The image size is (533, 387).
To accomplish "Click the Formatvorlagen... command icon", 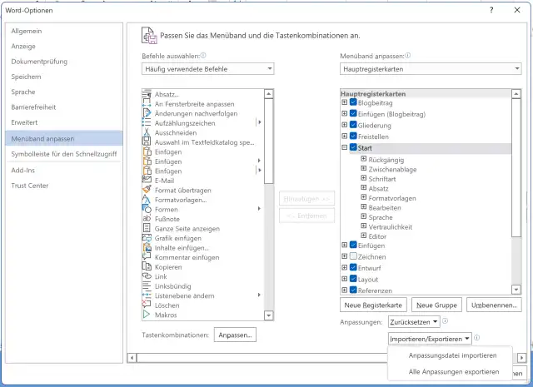I will [147, 200].
